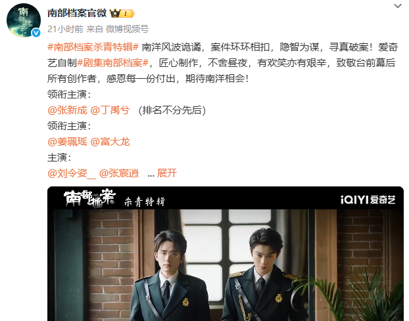Click the 杀青特辑 caption in video header
409x321 pixels.
click(x=145, y=202)
